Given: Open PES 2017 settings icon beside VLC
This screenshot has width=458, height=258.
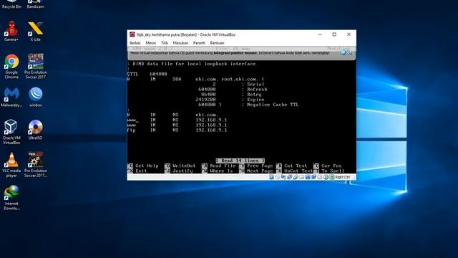Looking at the screenshot, I should 35,164.
